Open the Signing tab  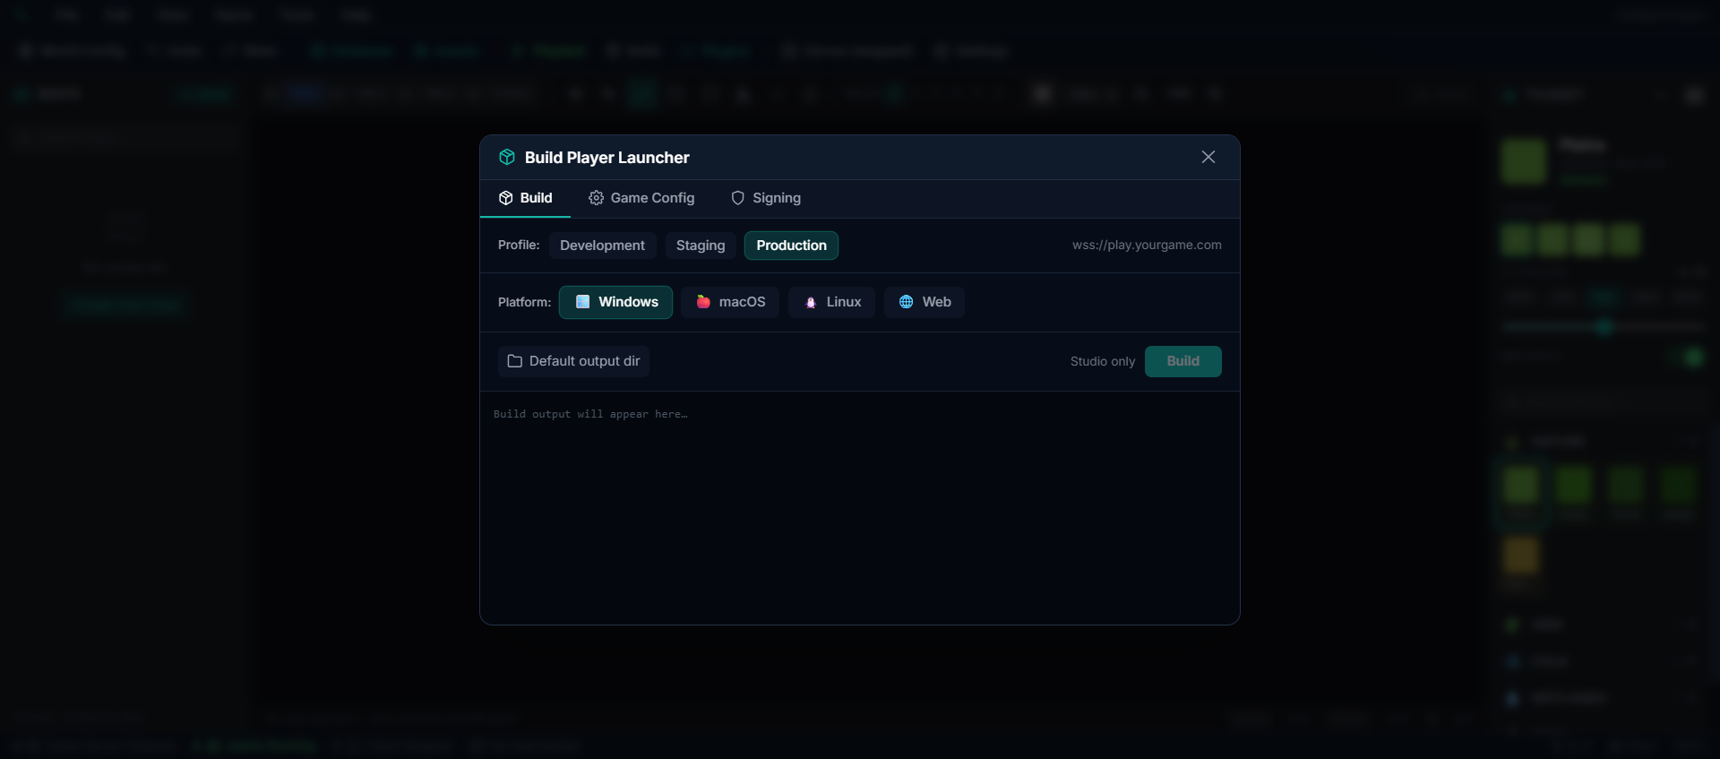(766, 198)
